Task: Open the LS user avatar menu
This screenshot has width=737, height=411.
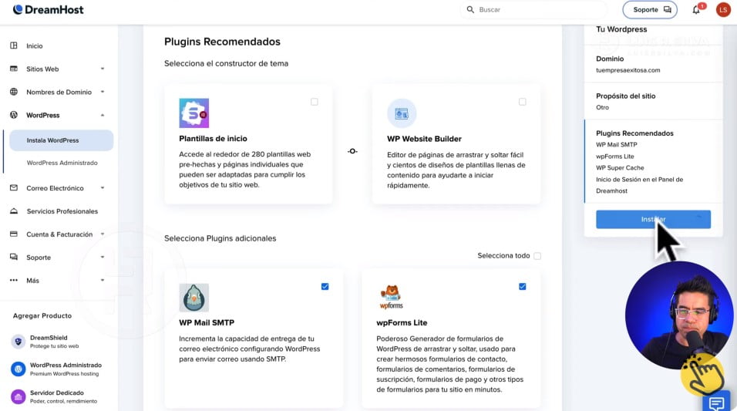Action: tap(723, 9)
